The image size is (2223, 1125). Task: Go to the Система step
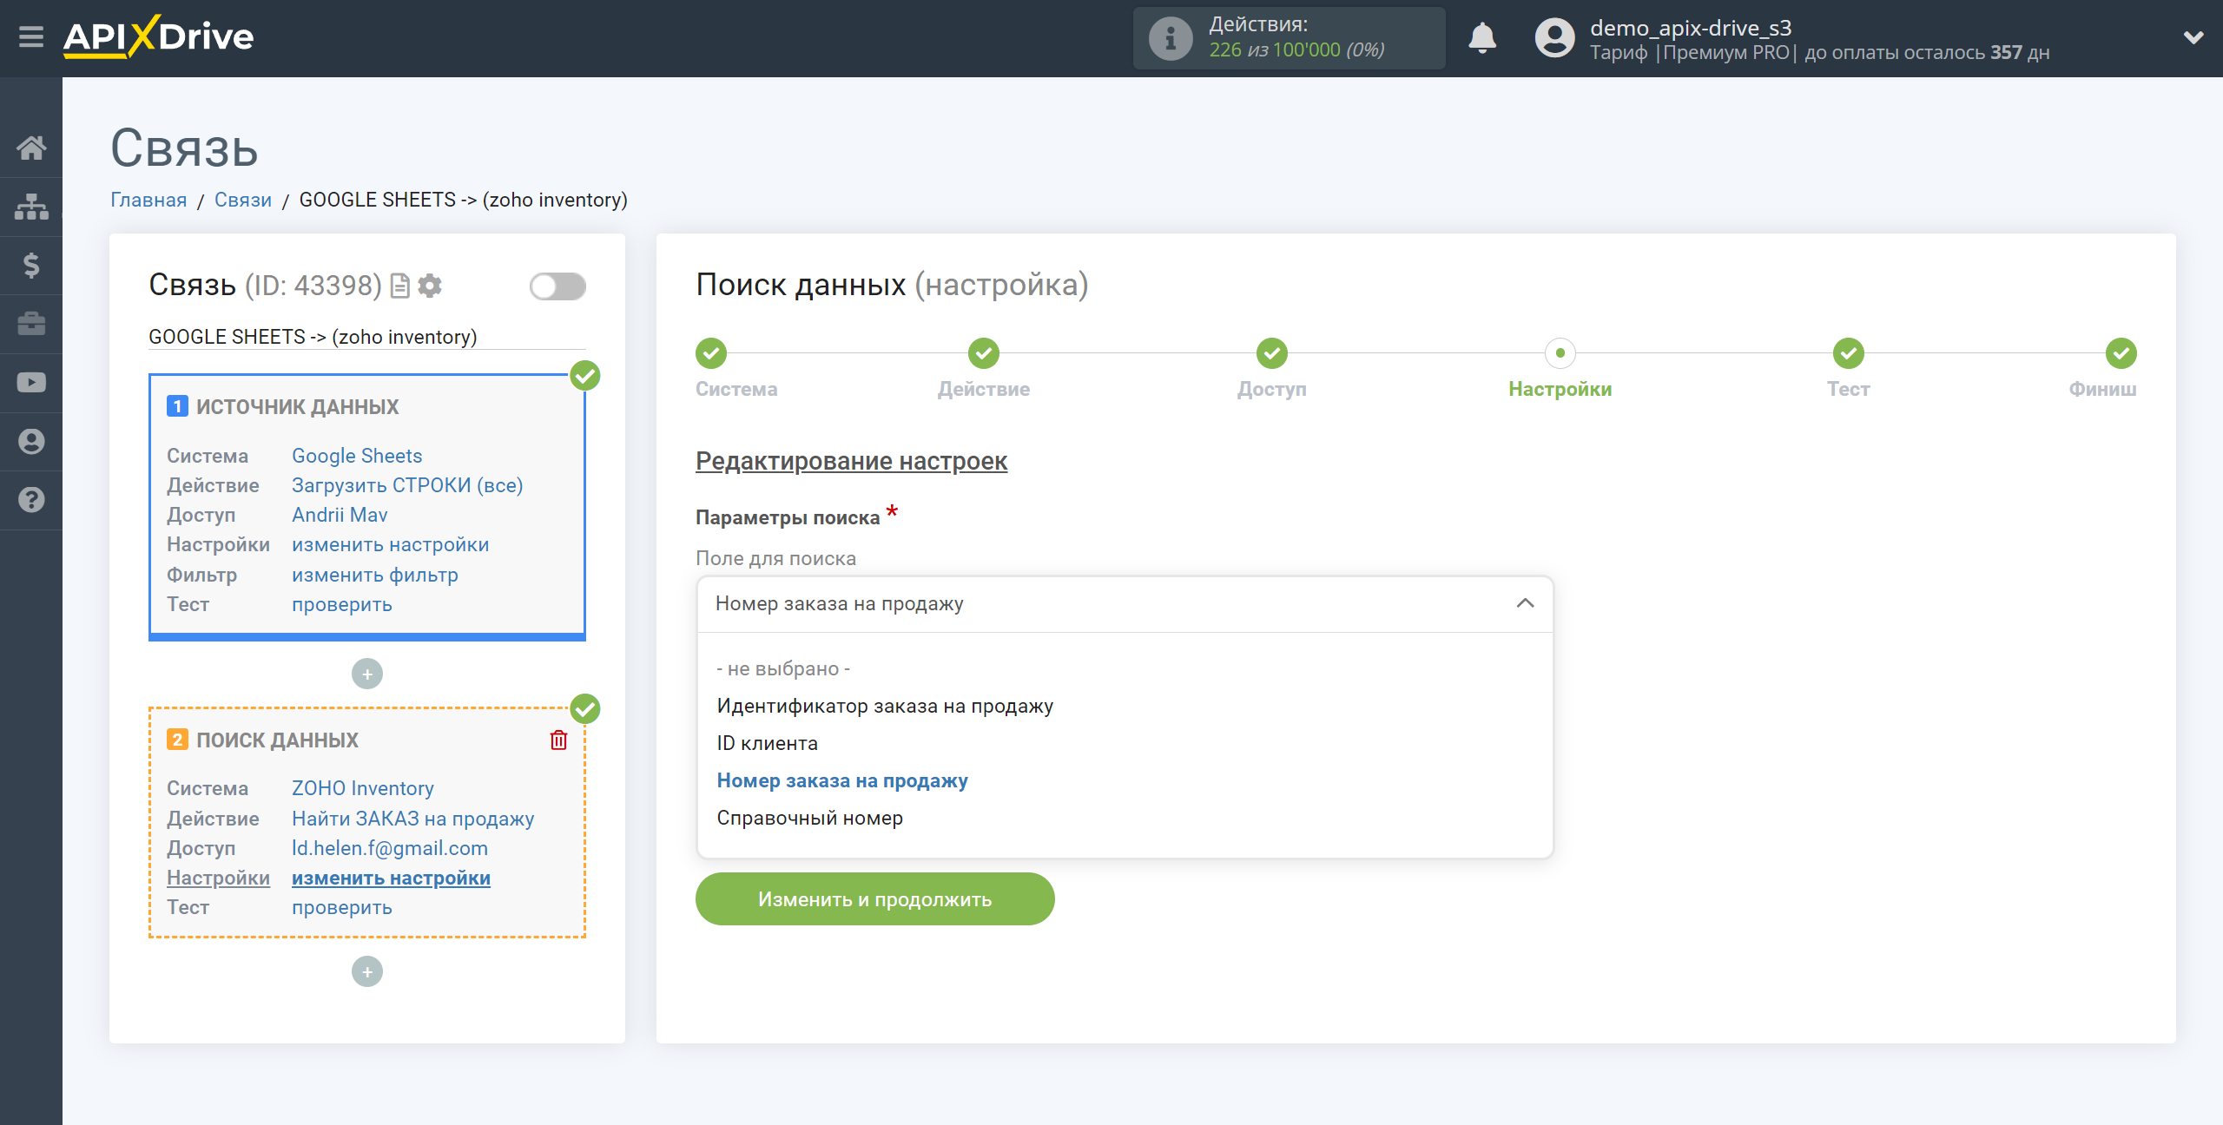click(x=711, y=353)
